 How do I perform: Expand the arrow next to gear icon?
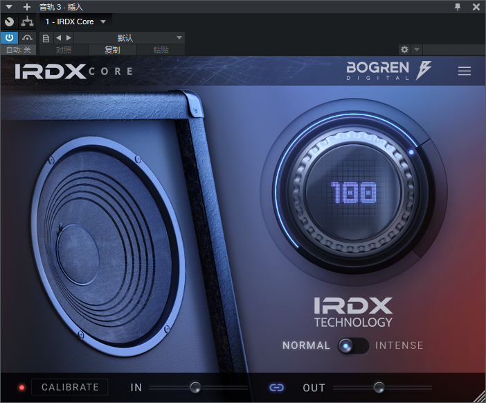coord(417,49)
